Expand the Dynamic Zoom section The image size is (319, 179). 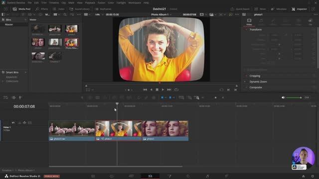tap(258, 82)
